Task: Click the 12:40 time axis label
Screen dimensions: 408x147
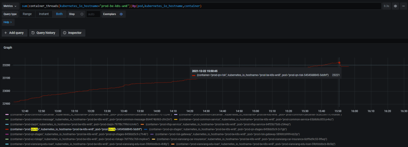Action: point(25,111)
